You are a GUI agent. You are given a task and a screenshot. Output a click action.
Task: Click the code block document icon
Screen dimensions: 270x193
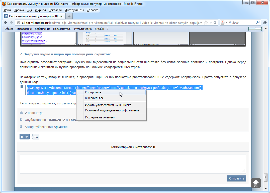(22, 87)
